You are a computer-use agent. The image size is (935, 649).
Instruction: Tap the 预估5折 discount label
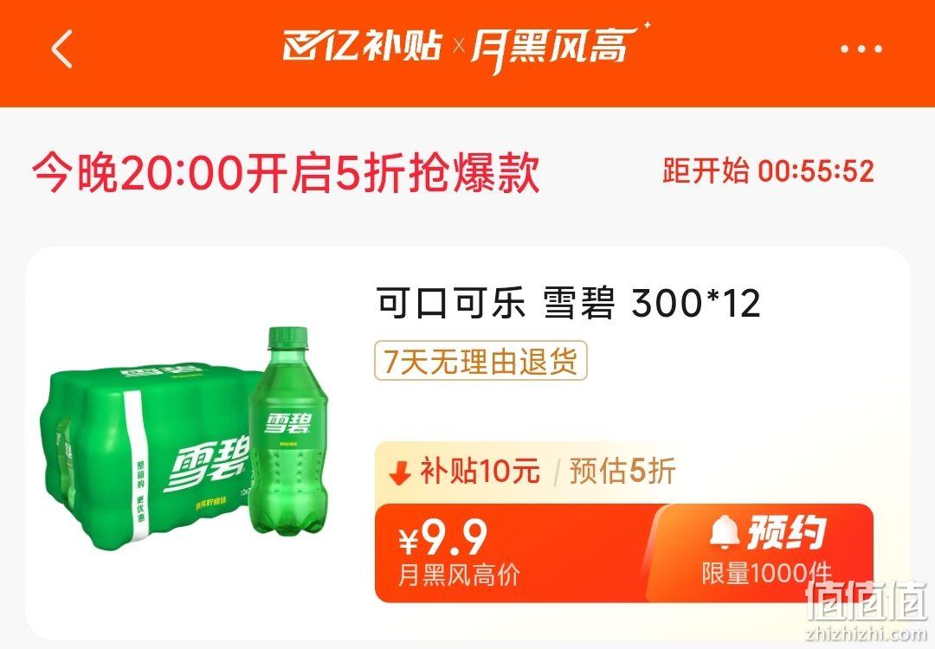[622, 472]
